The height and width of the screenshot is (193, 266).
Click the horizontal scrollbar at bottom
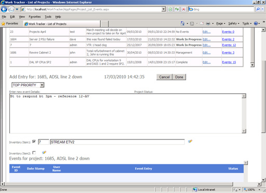[x=118, y=184]
